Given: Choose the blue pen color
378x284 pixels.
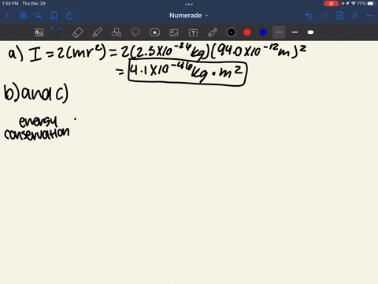Looking at the screenshot, I should 263,32.
